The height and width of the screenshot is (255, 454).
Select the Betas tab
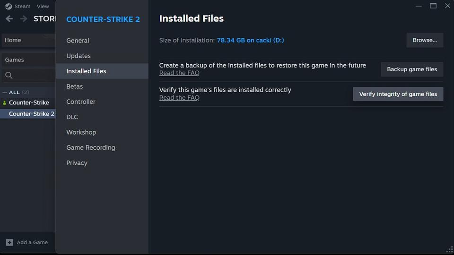(x=75, y=86)
